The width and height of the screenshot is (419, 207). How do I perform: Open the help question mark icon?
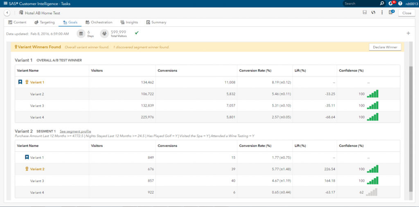pyautogui.click(x=400, y=3)
